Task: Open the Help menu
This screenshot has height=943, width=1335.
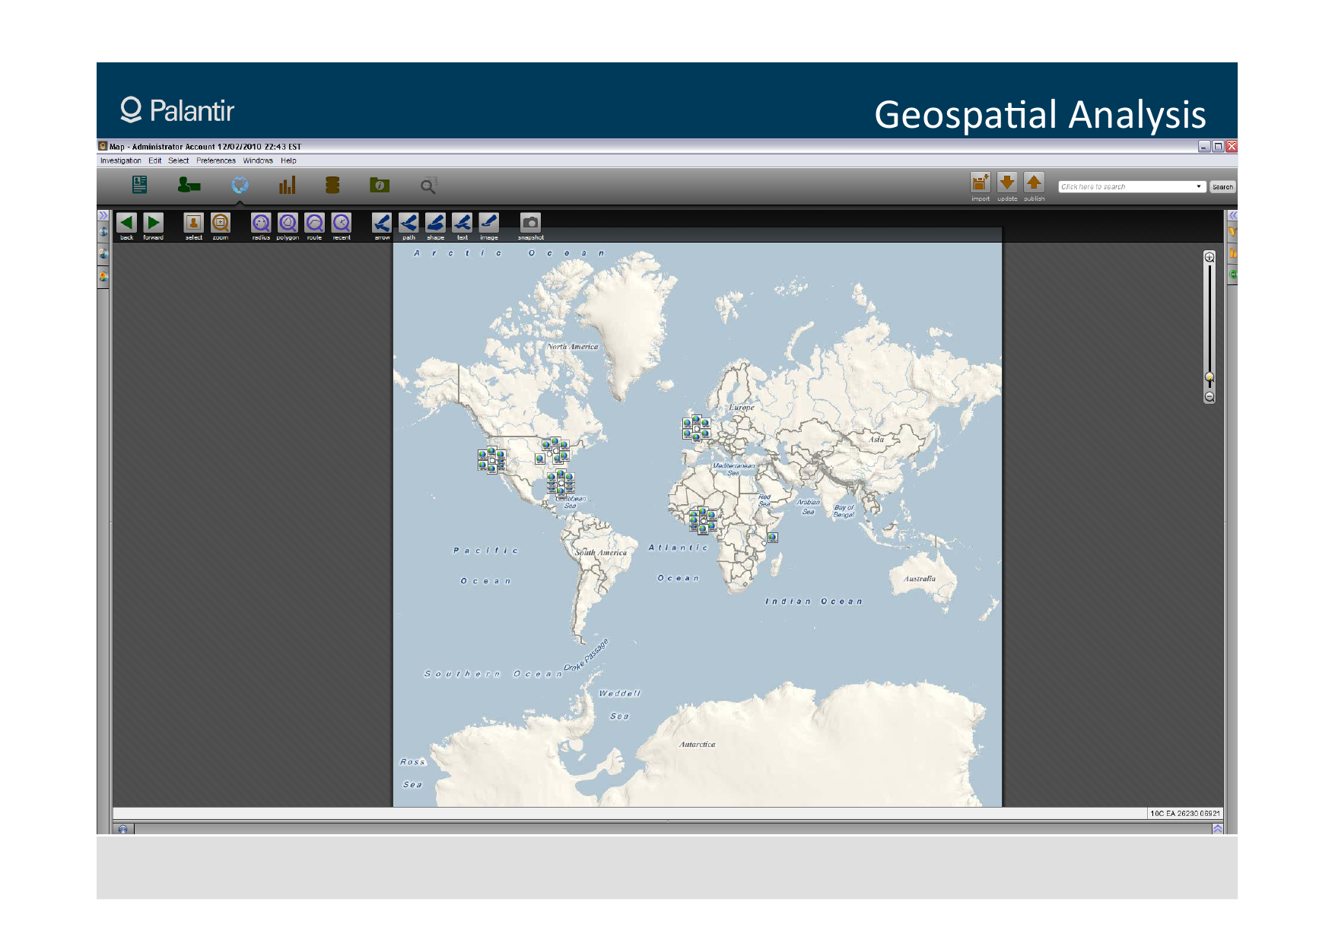Action: [288, 160]
